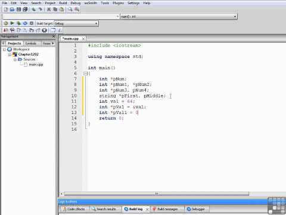Click the Copy icon
Image resolution: width=286 pixels, height=215 pixels.
(x=55, y=10)
